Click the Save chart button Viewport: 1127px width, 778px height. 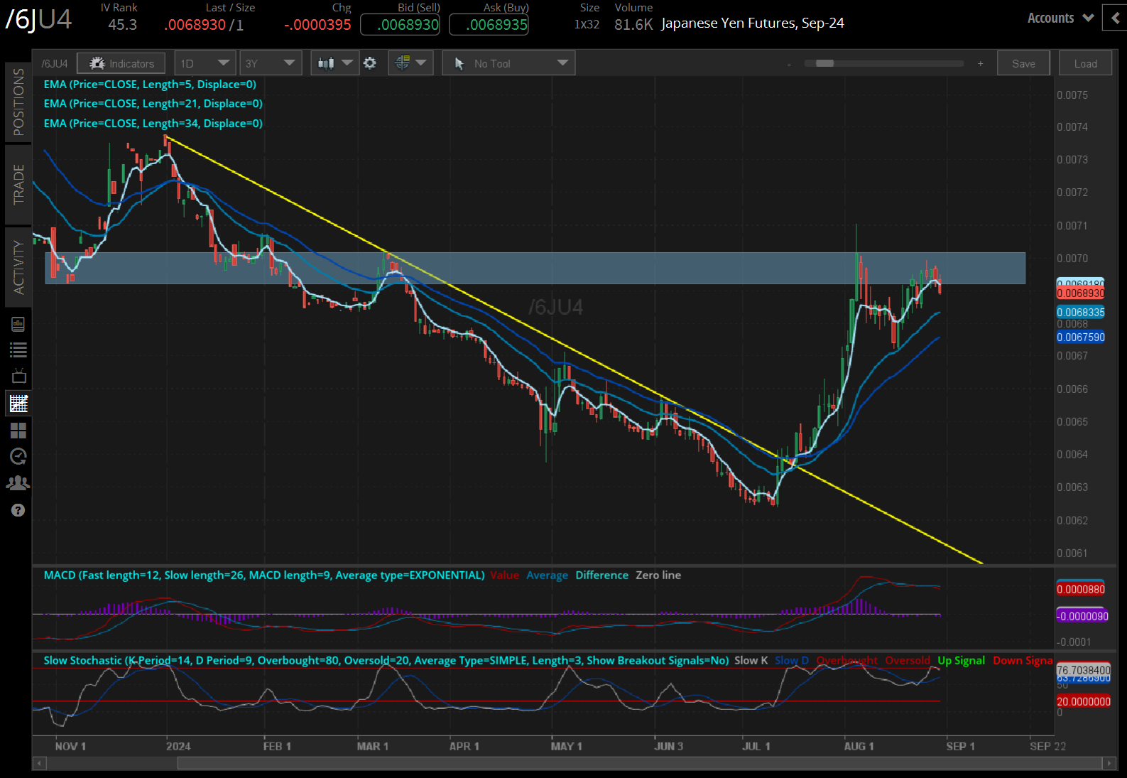(1023, 63)
